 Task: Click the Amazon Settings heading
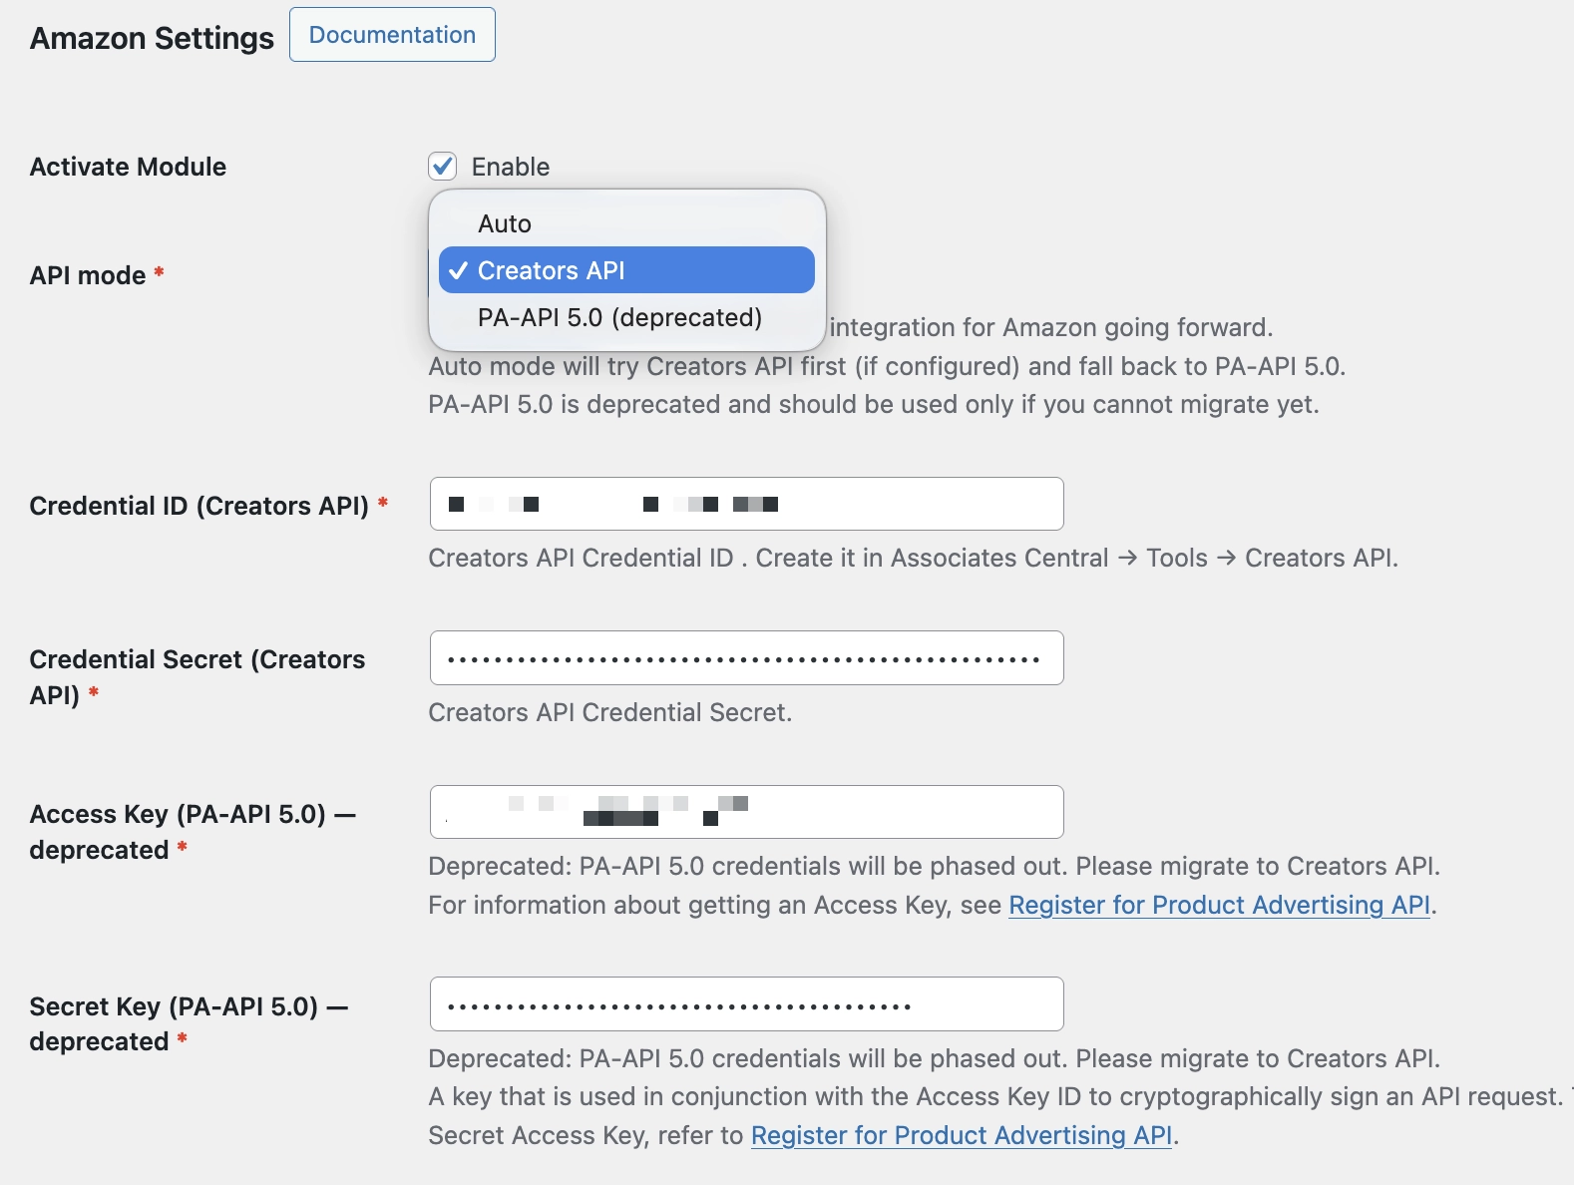pyautogui.click(x=151, y=38)
